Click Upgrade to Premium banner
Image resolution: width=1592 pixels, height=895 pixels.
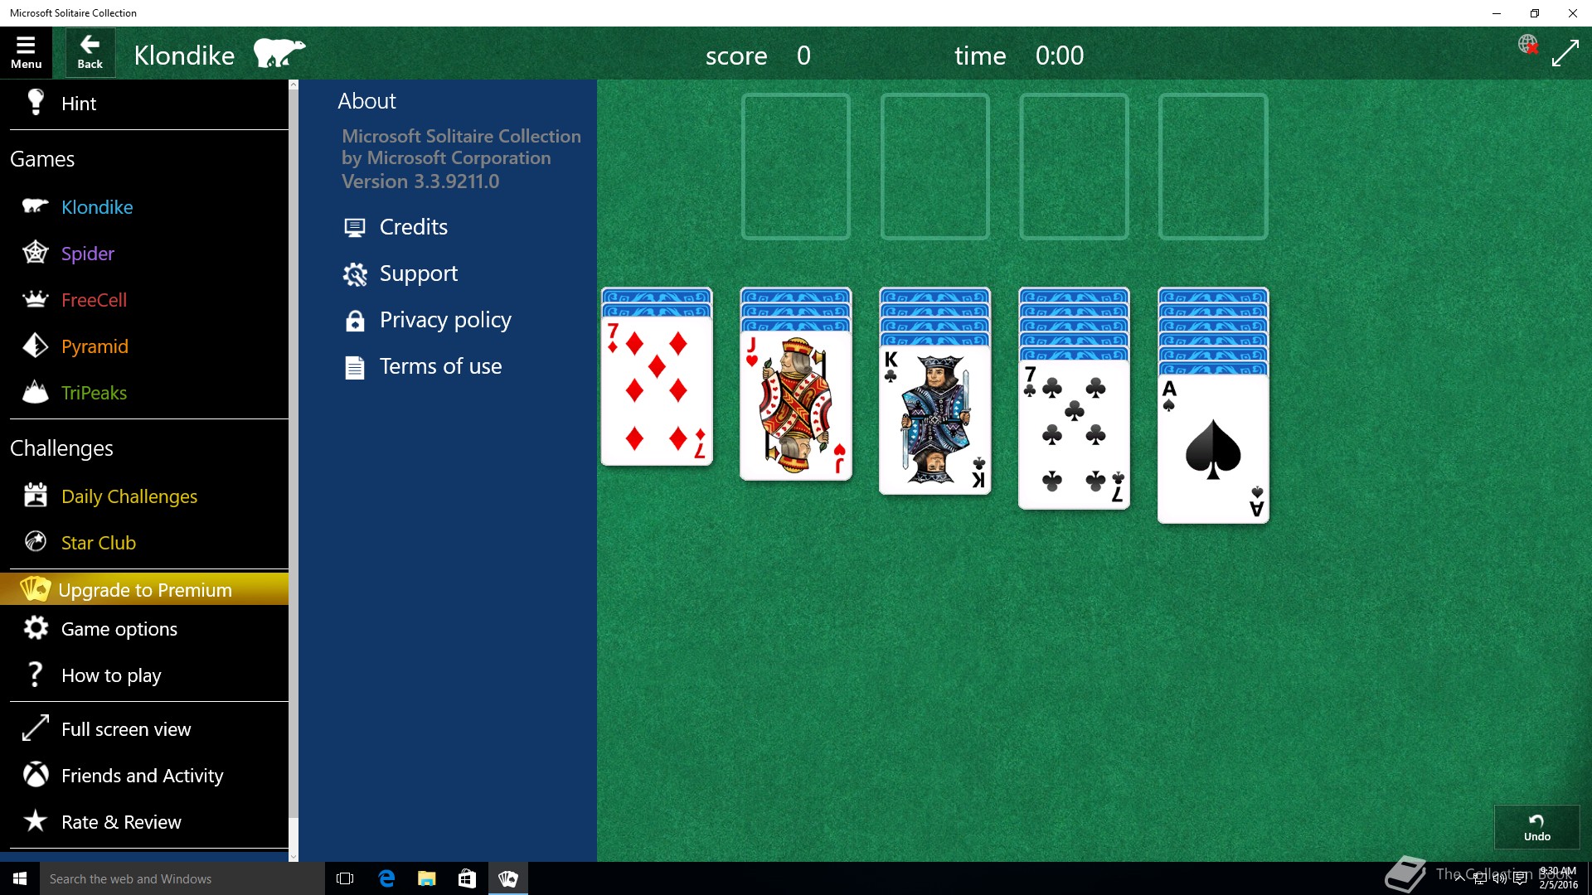click(144, 589)
